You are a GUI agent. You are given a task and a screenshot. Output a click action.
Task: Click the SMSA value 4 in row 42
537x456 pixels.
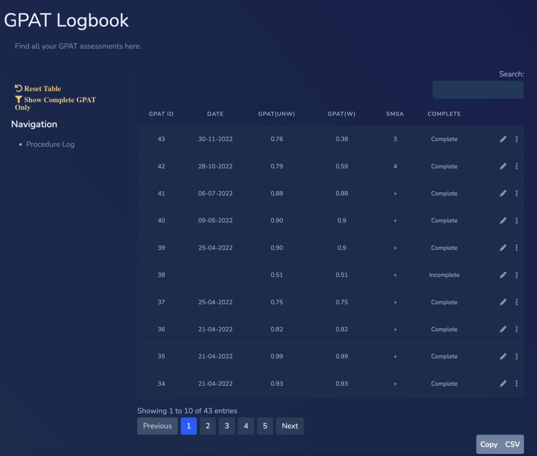(395, 166)
